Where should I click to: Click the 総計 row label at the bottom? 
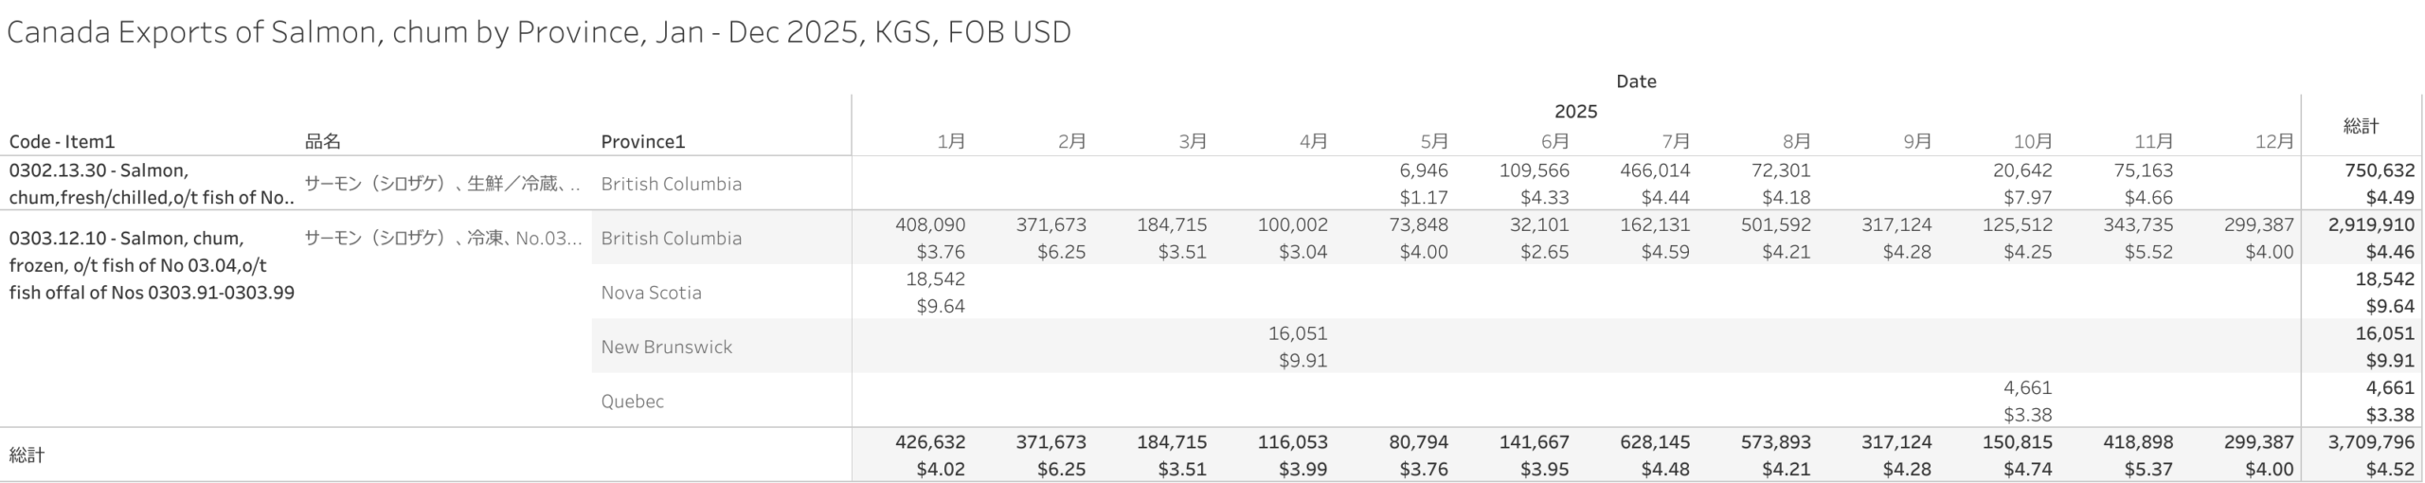pos(27,456)
